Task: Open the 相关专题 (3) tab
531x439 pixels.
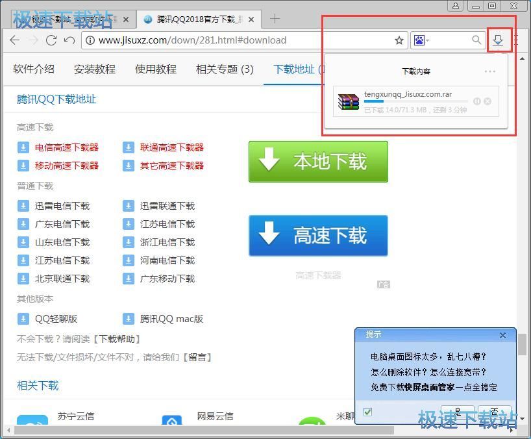Action: pos(225,69)
